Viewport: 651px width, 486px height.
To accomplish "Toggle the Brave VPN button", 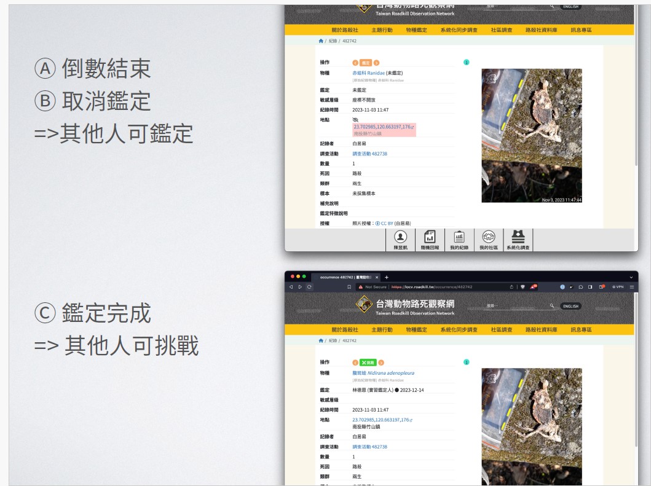I will click(617, 287).
